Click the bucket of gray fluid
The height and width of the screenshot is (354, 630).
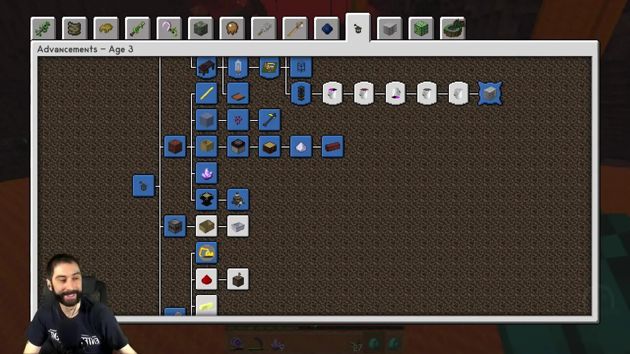pyautogui.click(x=427, y=94)
